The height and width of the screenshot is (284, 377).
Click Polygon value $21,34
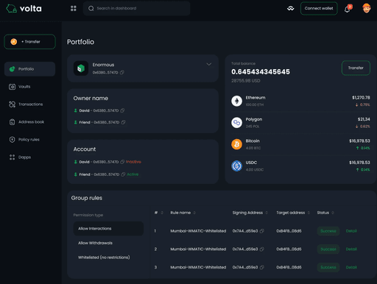point(364,119)
